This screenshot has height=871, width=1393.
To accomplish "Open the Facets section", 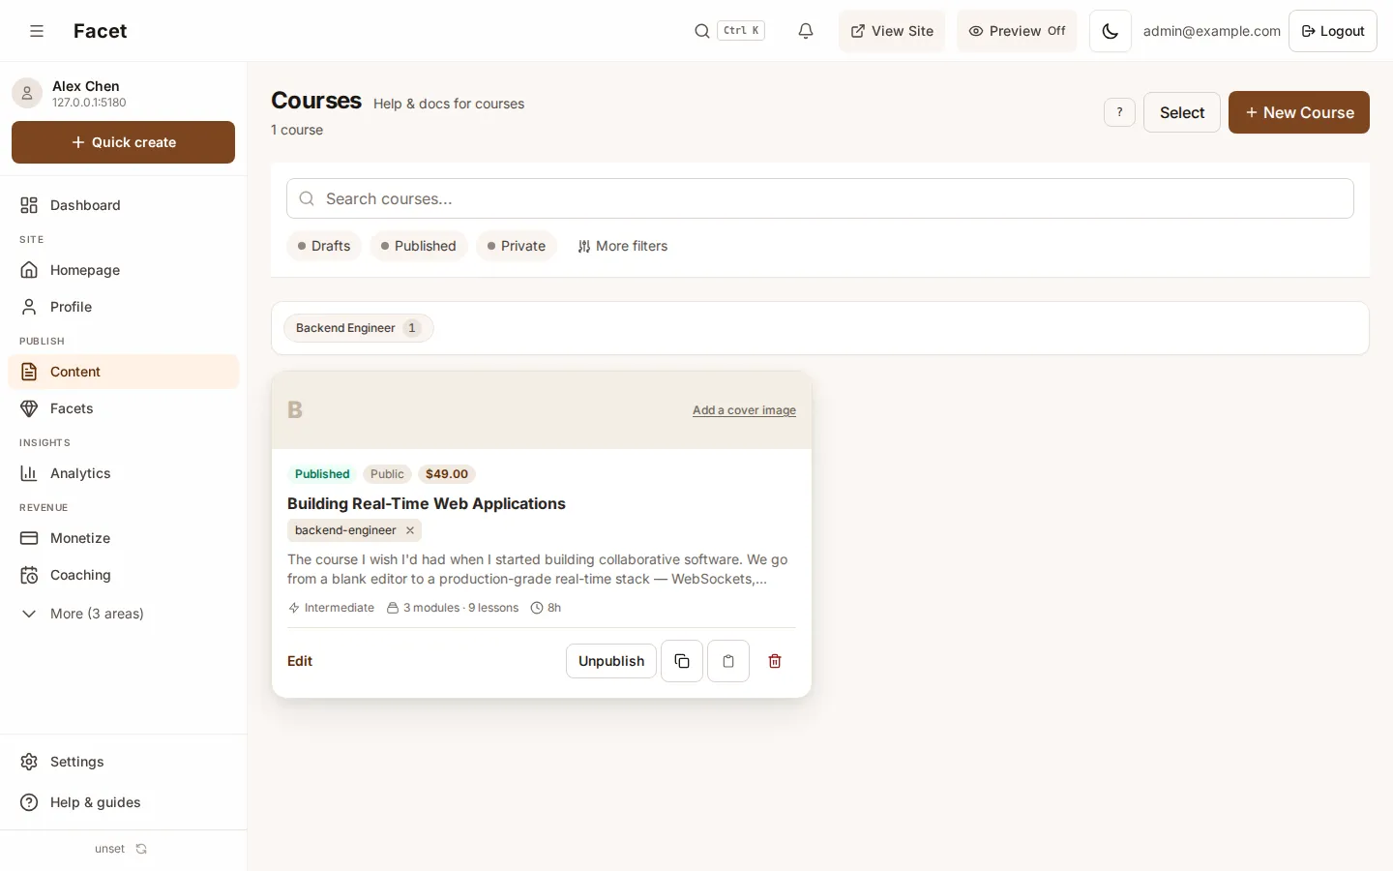I will [x=124, y=408].
